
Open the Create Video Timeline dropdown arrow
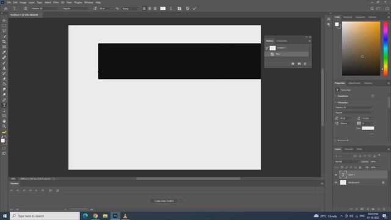(181, 201)
